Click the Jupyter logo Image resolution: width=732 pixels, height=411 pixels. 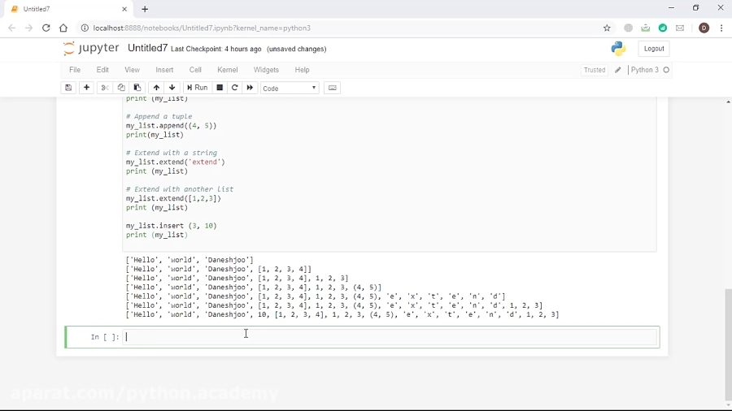[x=91, y=48]
